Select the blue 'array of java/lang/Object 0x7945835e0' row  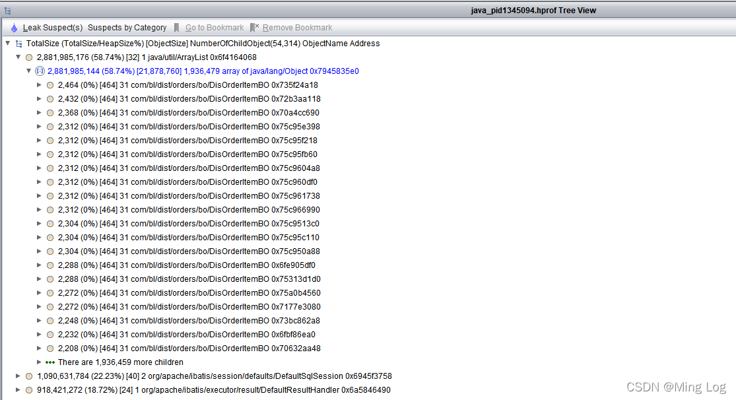[203, 71]
